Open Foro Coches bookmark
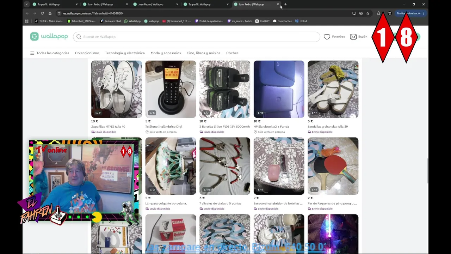The height and width of the screenshot is (254, 451). [283, 21]
